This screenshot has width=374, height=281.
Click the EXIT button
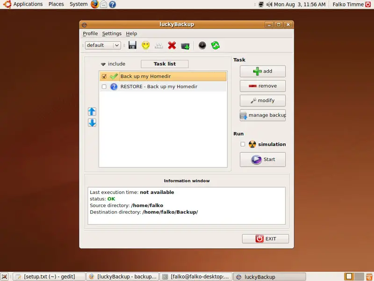click(x=266, y=239)
